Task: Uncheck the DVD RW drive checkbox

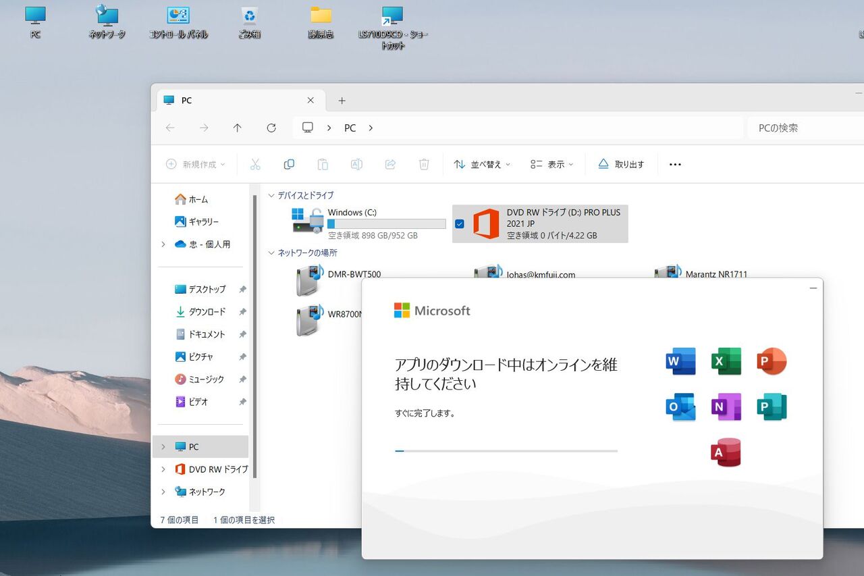Action: (460, 224)
